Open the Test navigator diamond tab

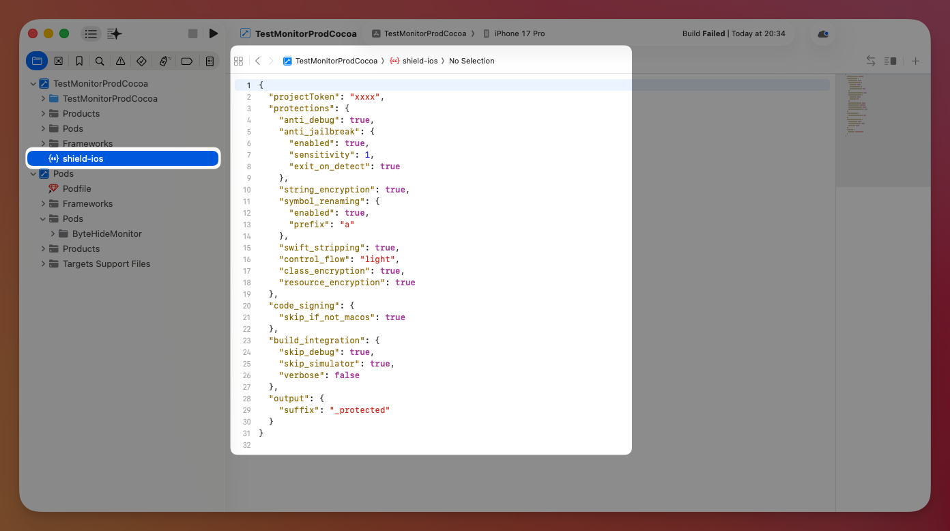pos(141,61)
